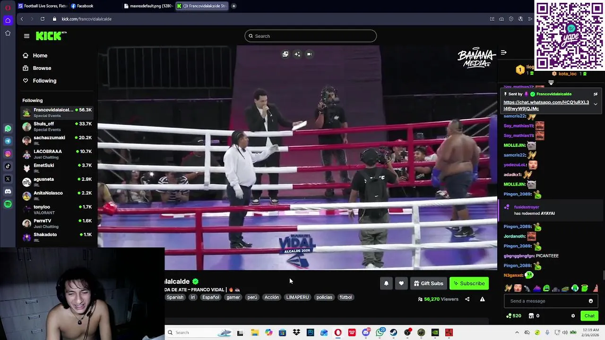The width and height of the screenshot is (605, 340).
Task: Report stream with warning triangle icon
Action: tap(482, 299)
